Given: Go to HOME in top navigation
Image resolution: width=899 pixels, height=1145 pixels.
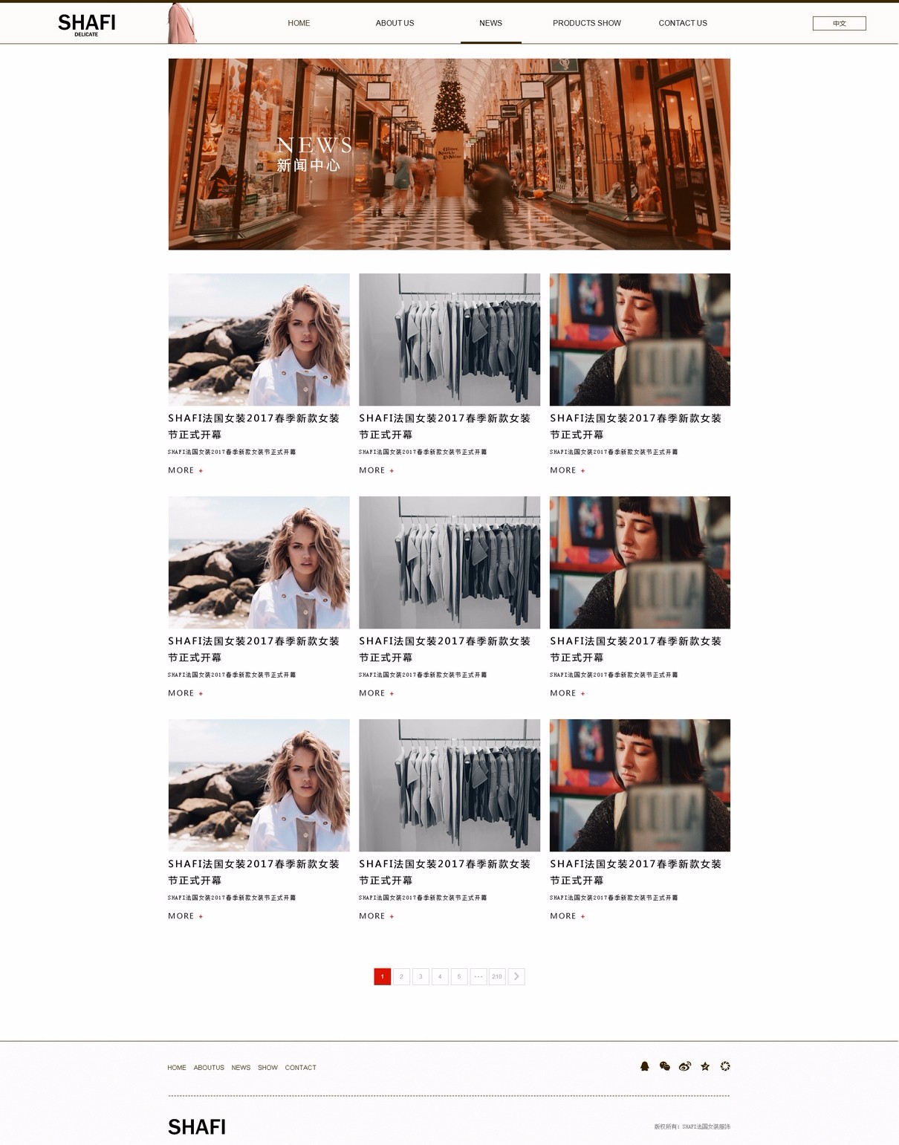Looking at the screenshot, I should click(299, 23).
